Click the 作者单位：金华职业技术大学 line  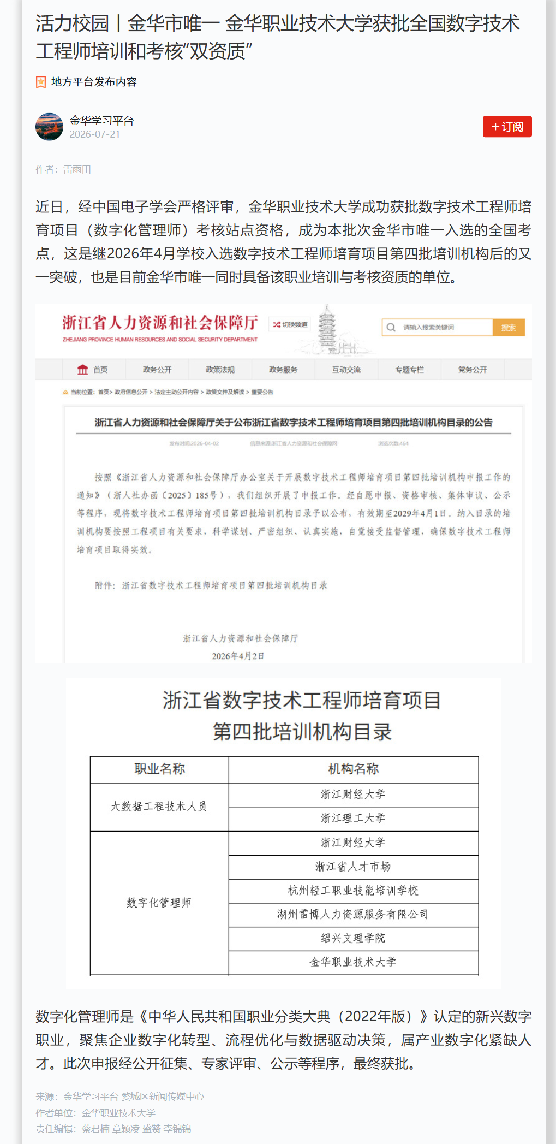tap(95, 1113)
